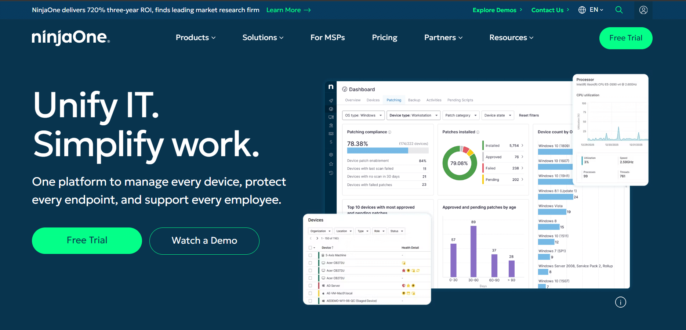Click the circled info icon below the dashboard
The height and width of the screenshot is (330, 686).
[x=621, y=302]
